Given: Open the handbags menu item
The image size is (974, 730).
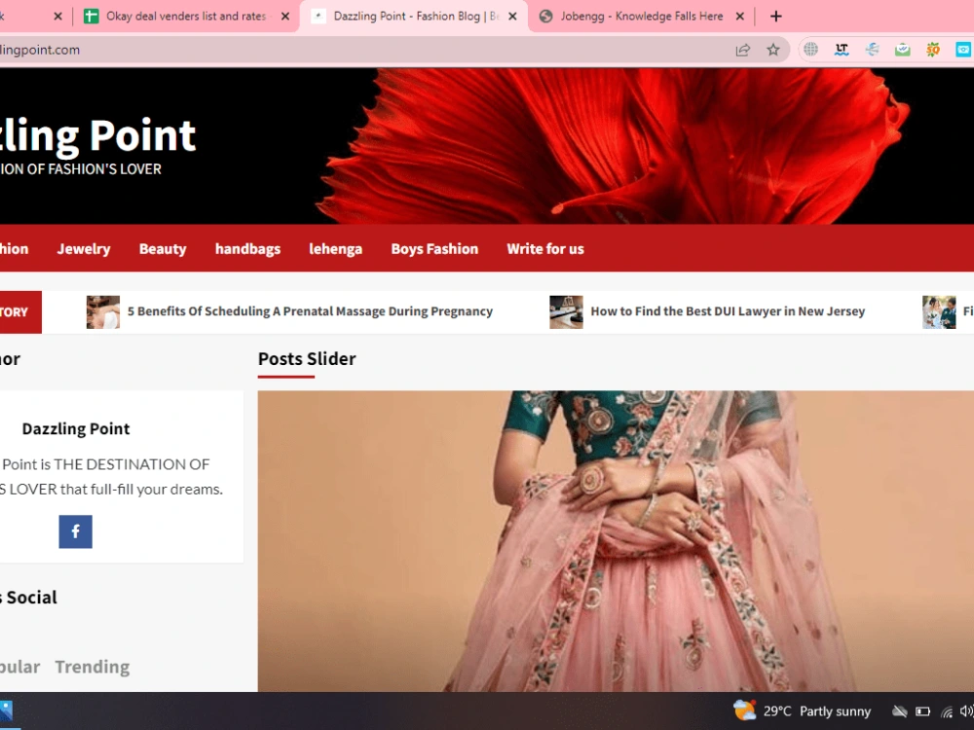Looking at the screenshot, I should click(247, 249).
